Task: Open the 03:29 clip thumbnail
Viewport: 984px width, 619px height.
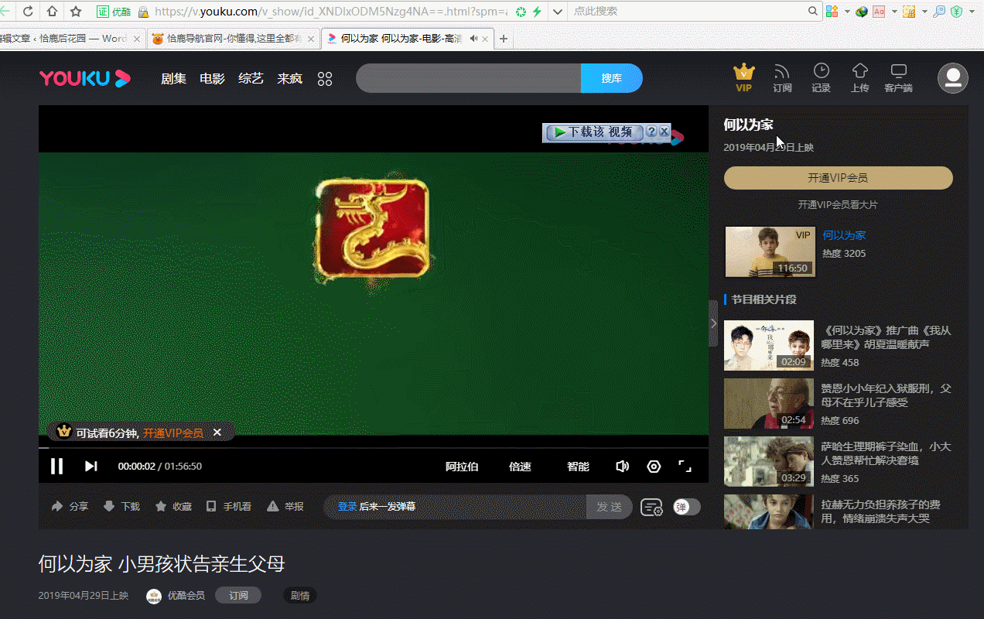Action: coord(769,462)
